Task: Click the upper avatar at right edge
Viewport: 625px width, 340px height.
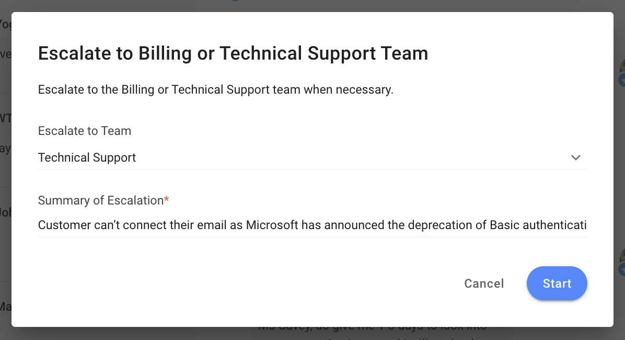Action: [x=621, y=68]
